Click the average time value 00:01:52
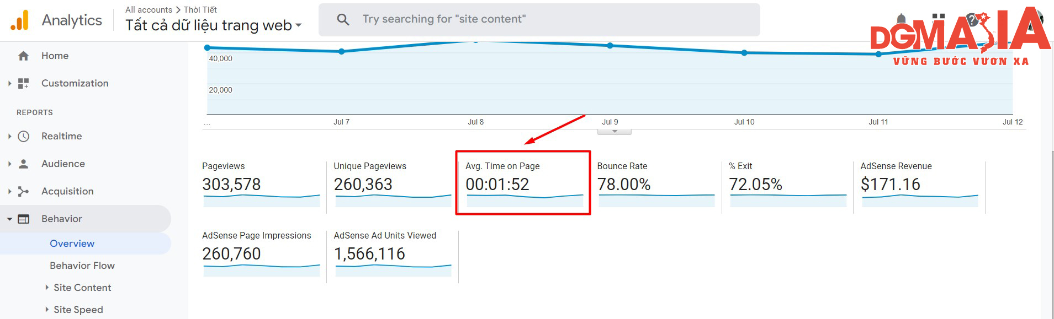The width and height of the screenshot is (1054, 319). pos(497,184)
